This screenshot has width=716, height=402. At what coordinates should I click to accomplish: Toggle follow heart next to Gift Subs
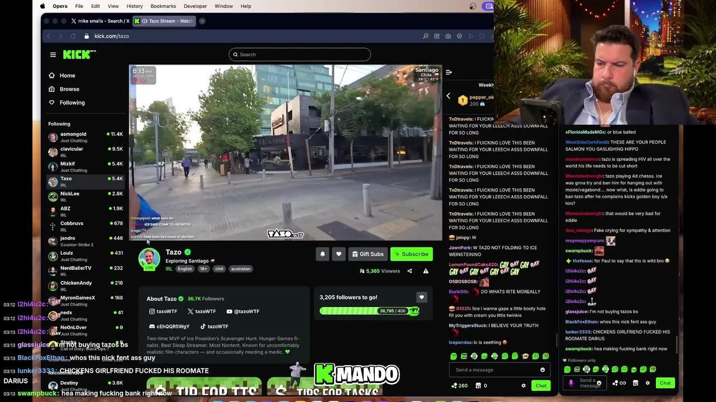coord(338,254)
